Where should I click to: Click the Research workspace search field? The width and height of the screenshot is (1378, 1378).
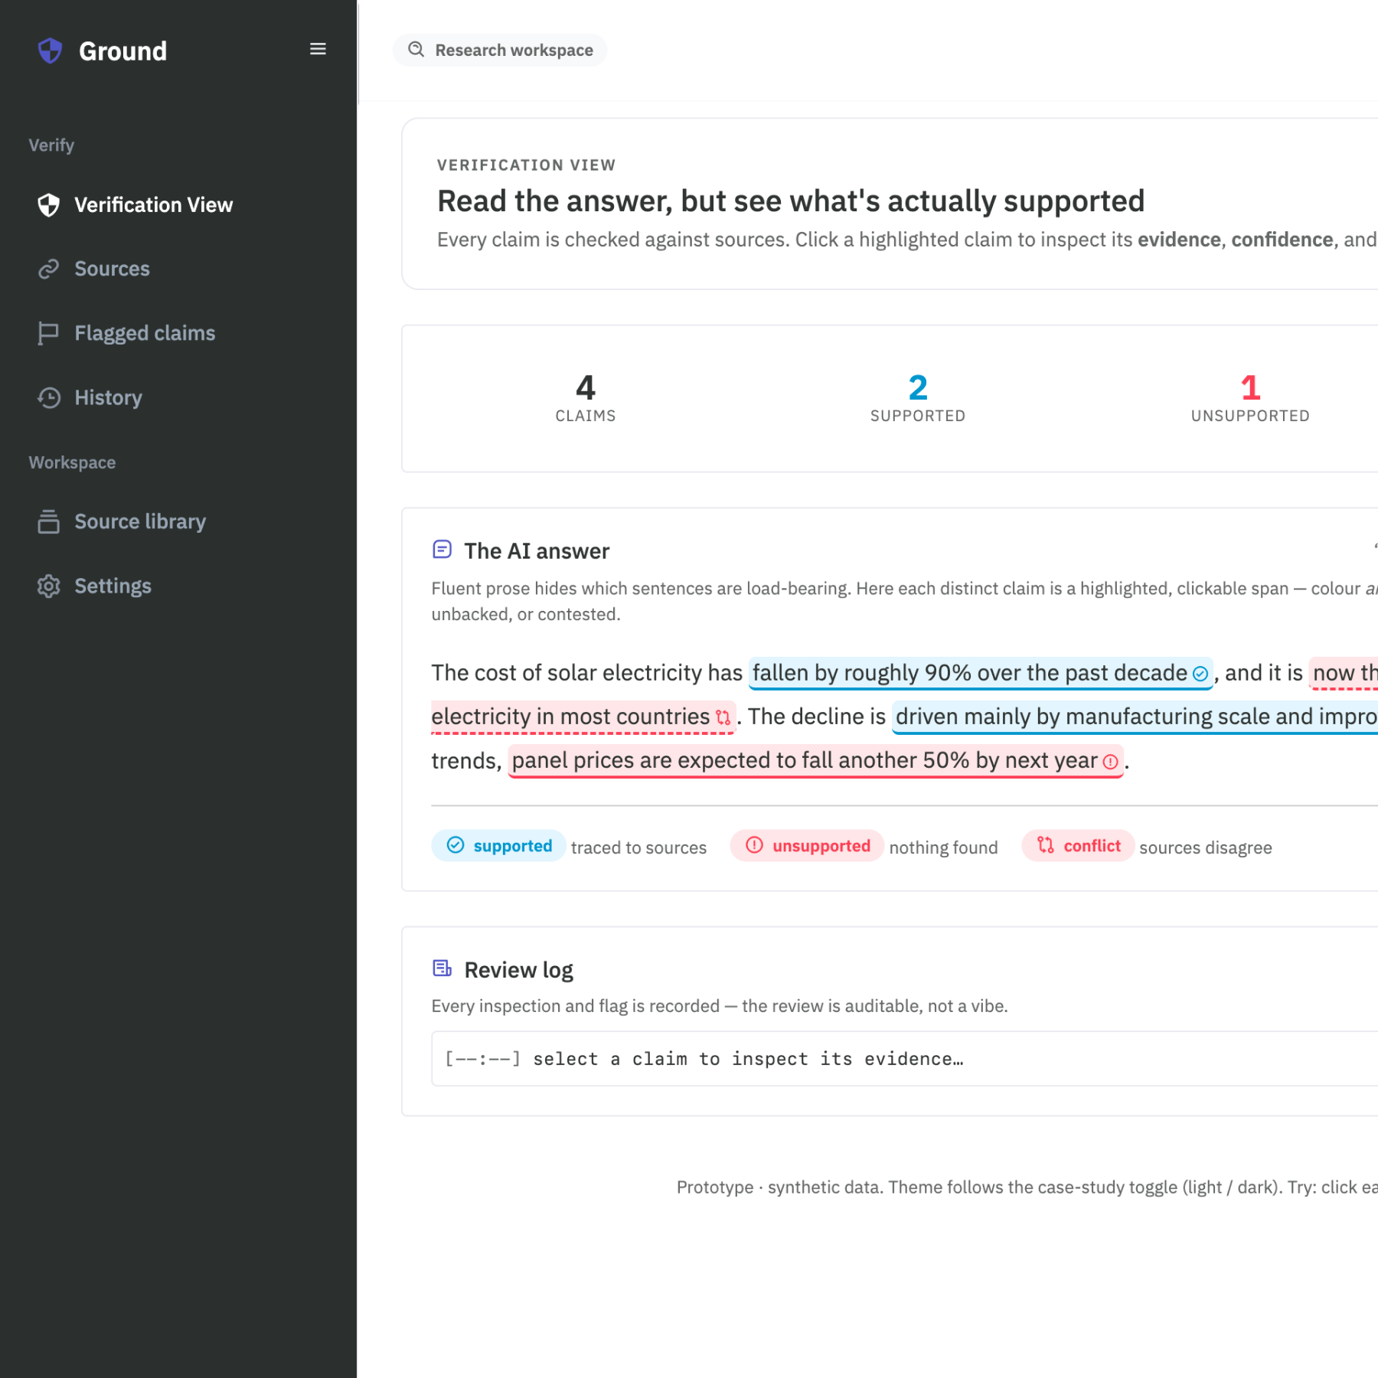point(500,50)
